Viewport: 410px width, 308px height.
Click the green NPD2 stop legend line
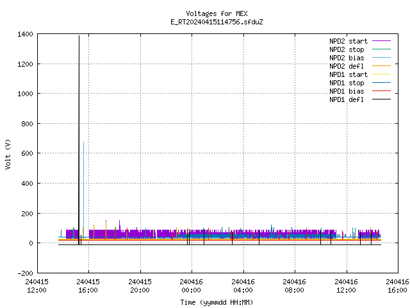click(382, 49)
